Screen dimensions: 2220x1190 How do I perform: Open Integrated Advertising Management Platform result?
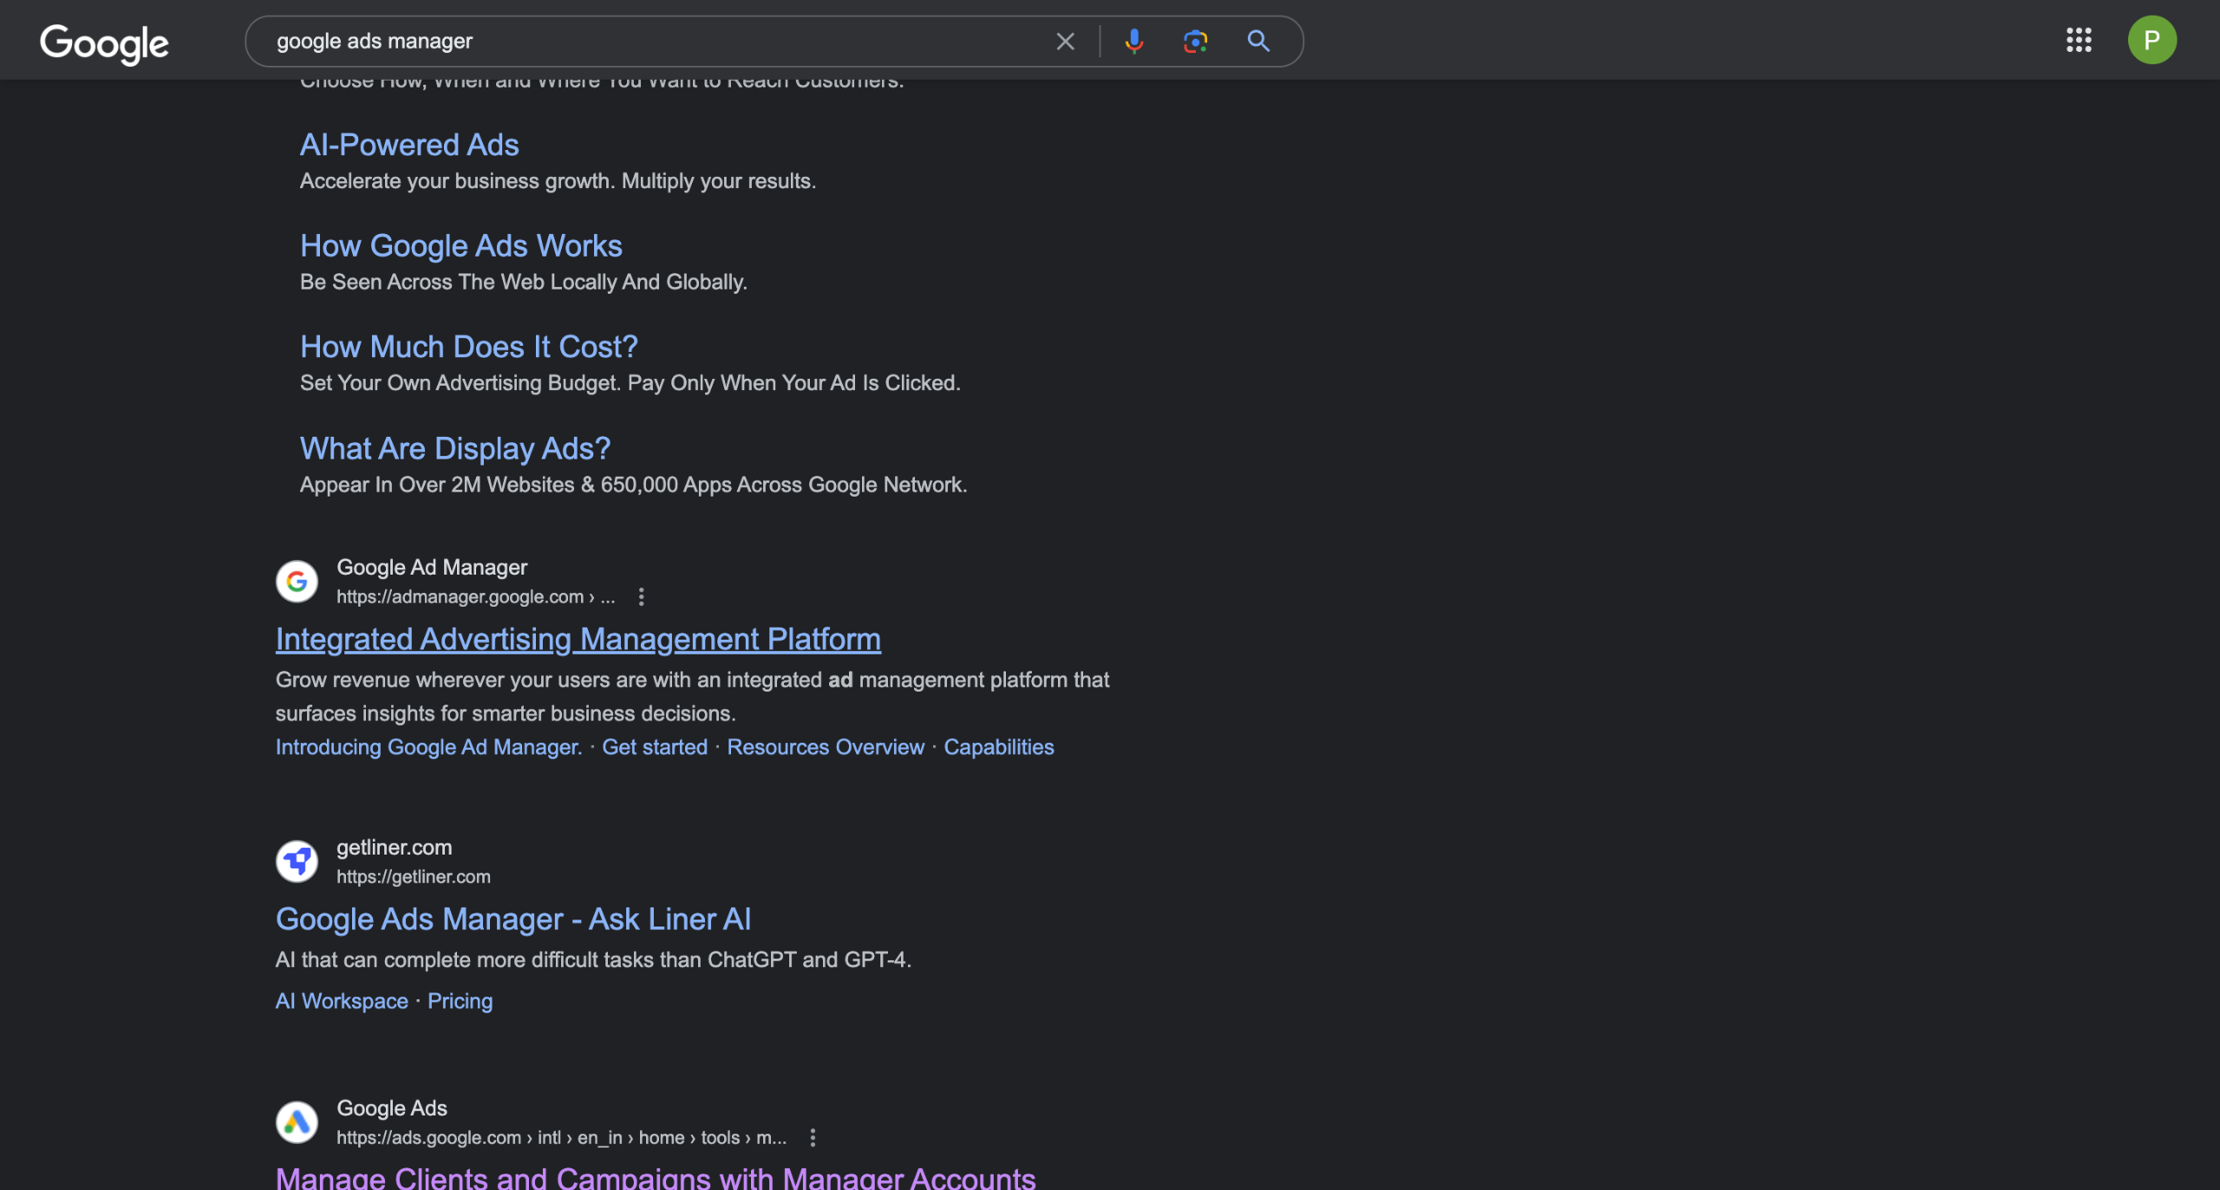click(578, 639)
